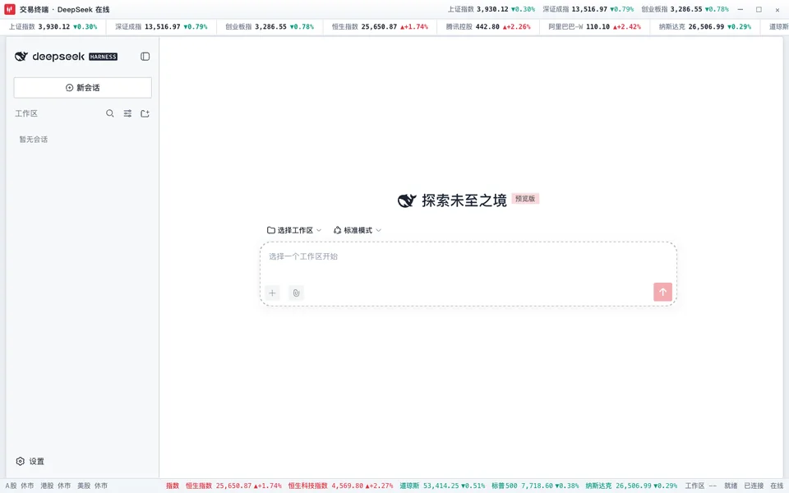Open 设置 settings at sidebar bottom
Image resolution: width=789 pixels, height=493 pixels.
pyautogui.click(x=30, y=461)
